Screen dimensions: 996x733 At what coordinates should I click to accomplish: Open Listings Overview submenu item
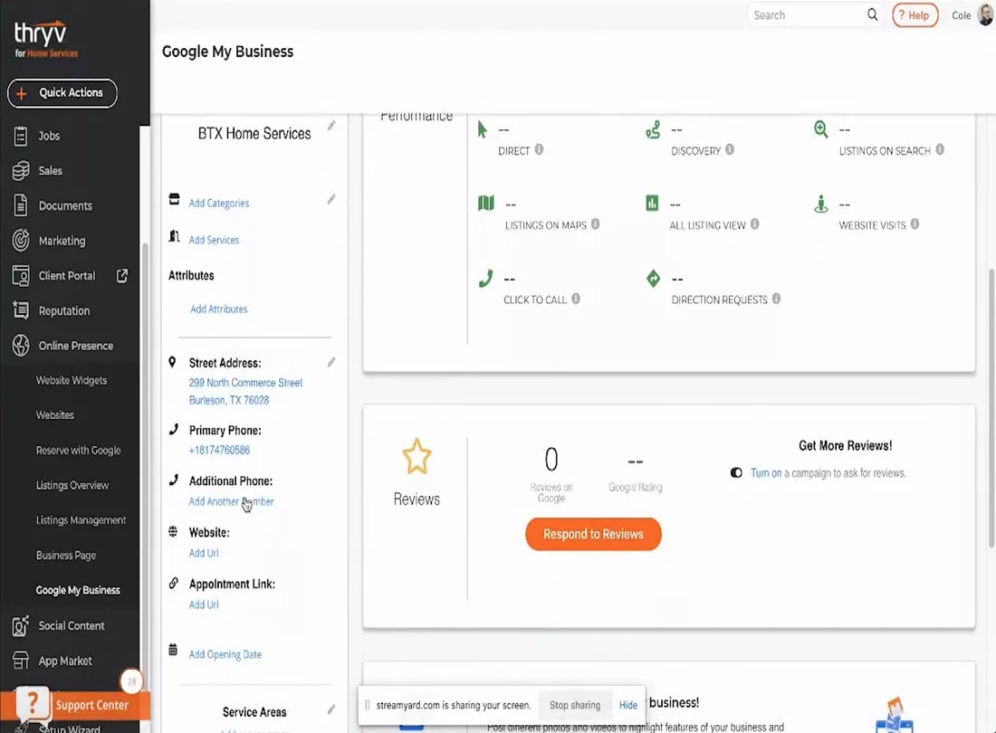[72, 485]
